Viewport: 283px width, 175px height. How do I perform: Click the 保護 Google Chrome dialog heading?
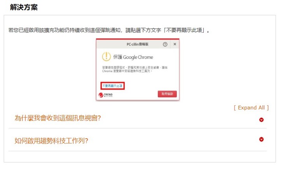[x=133, y=57]
